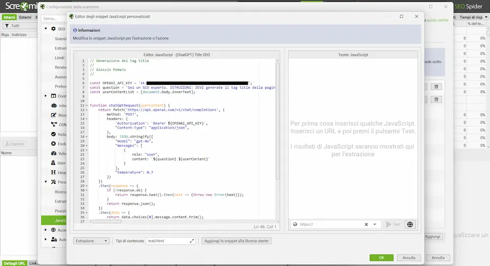Select the Includi checkmark icon
Viewport: 490px width, 266px height.
53,134
